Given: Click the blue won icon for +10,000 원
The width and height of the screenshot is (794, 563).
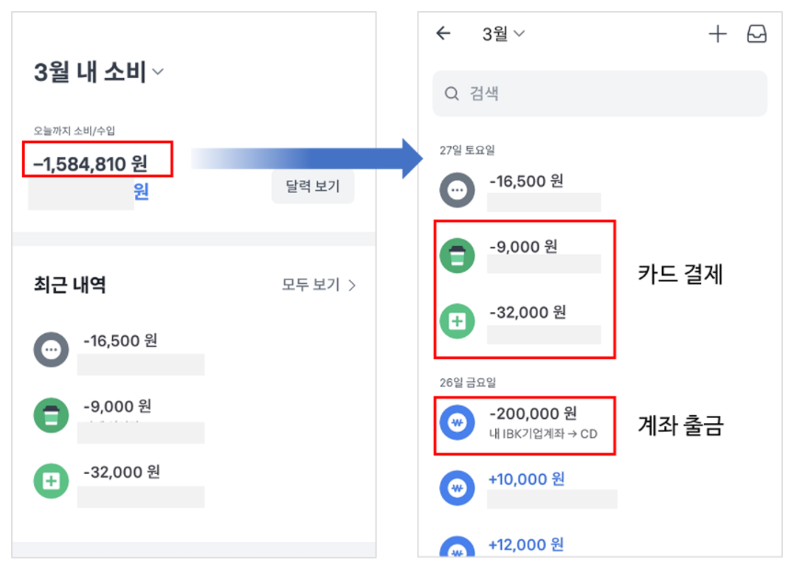Looking at the screenshot, I should pos(458,488).
